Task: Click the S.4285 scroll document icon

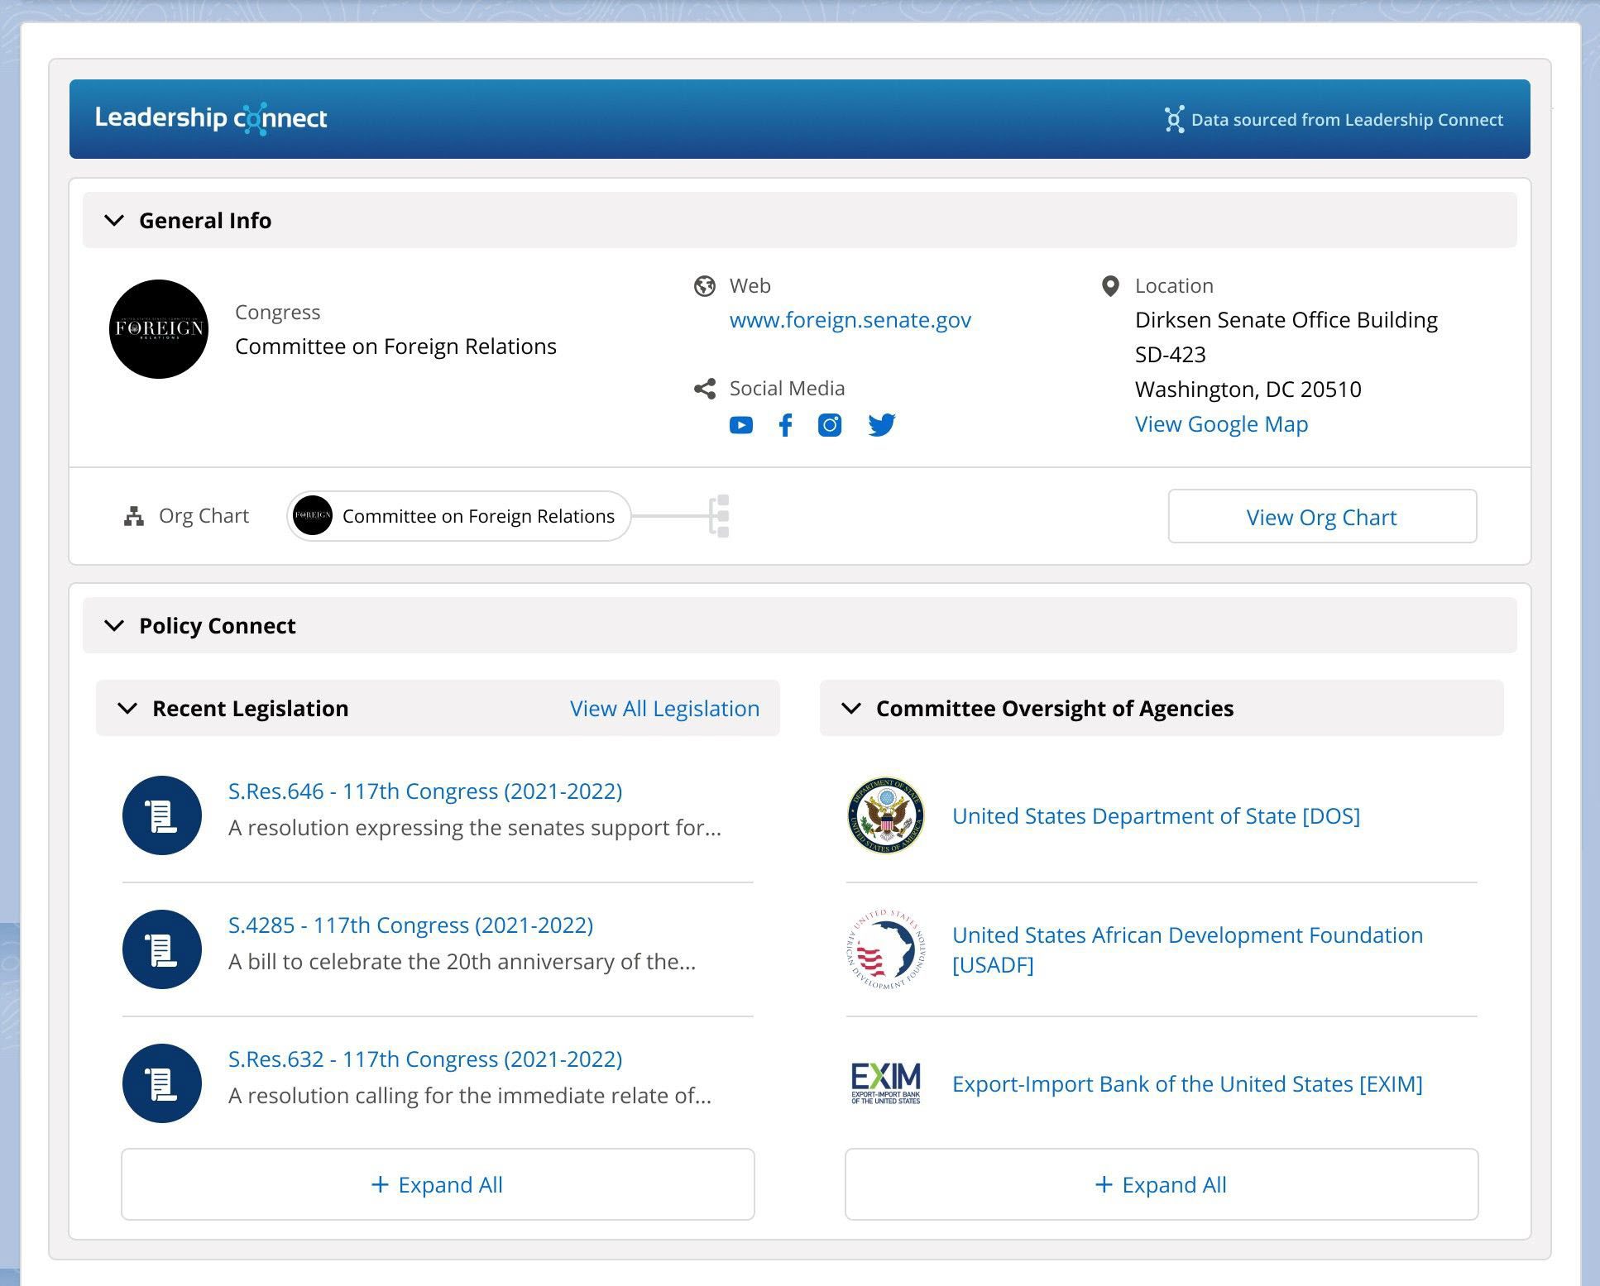Action: click(x=162, y=949)
